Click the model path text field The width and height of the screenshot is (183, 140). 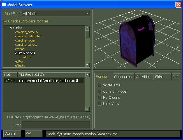[113, 134]
